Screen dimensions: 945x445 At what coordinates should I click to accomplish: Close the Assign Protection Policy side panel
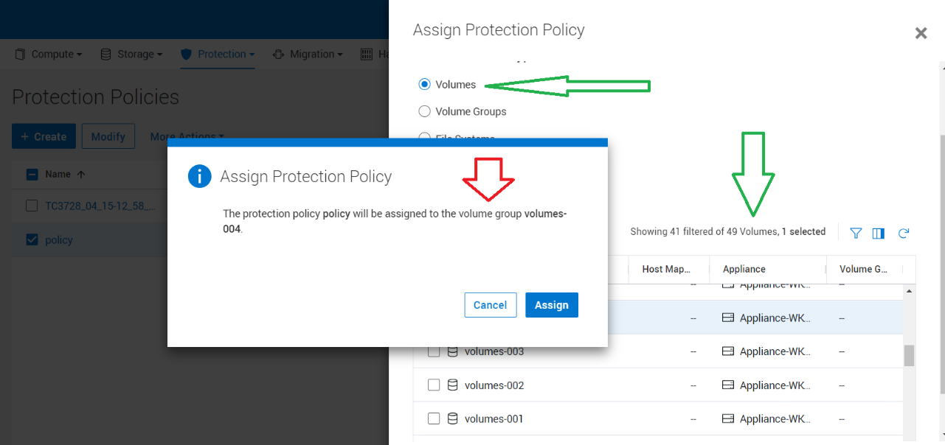921,33
